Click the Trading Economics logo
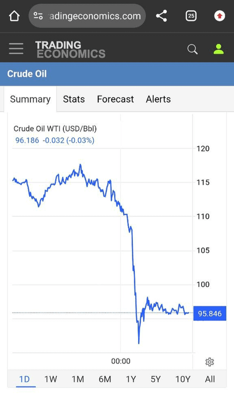 (70, 49)
